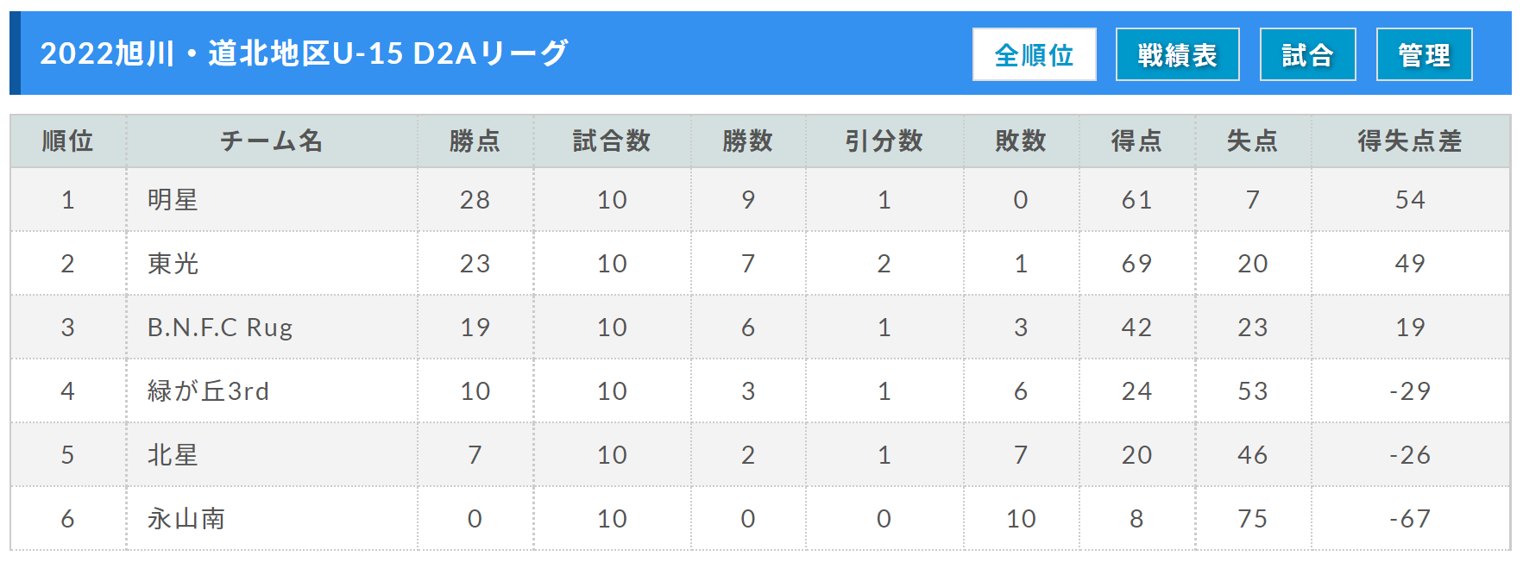This screenshot has height=562, width=1523.
Task: Switch to the 戦績表 tab
Action: (x=1177, y=54)
